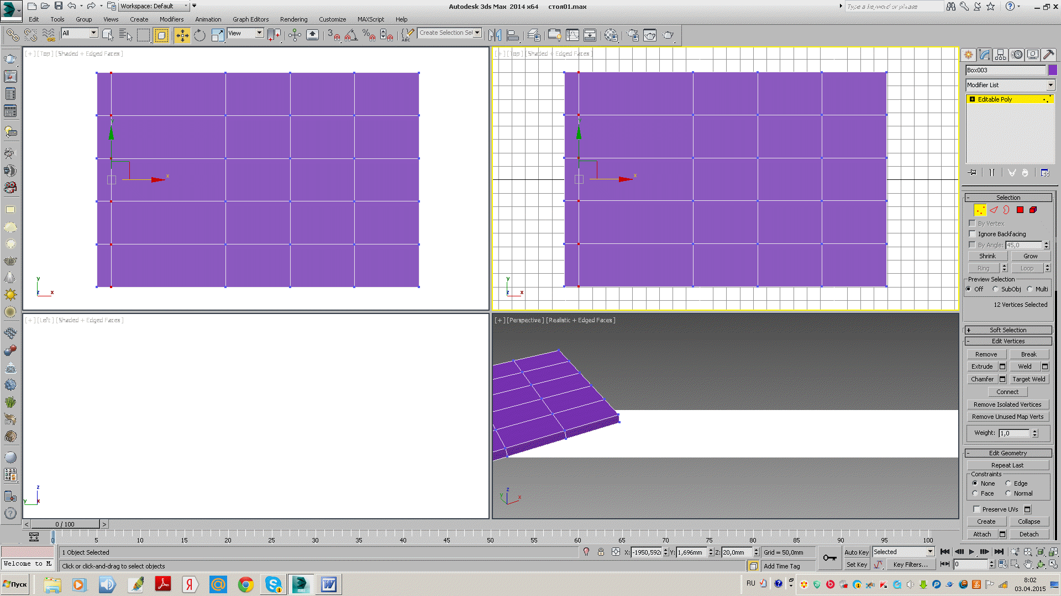Click the Play Animation button

point(972,552)
